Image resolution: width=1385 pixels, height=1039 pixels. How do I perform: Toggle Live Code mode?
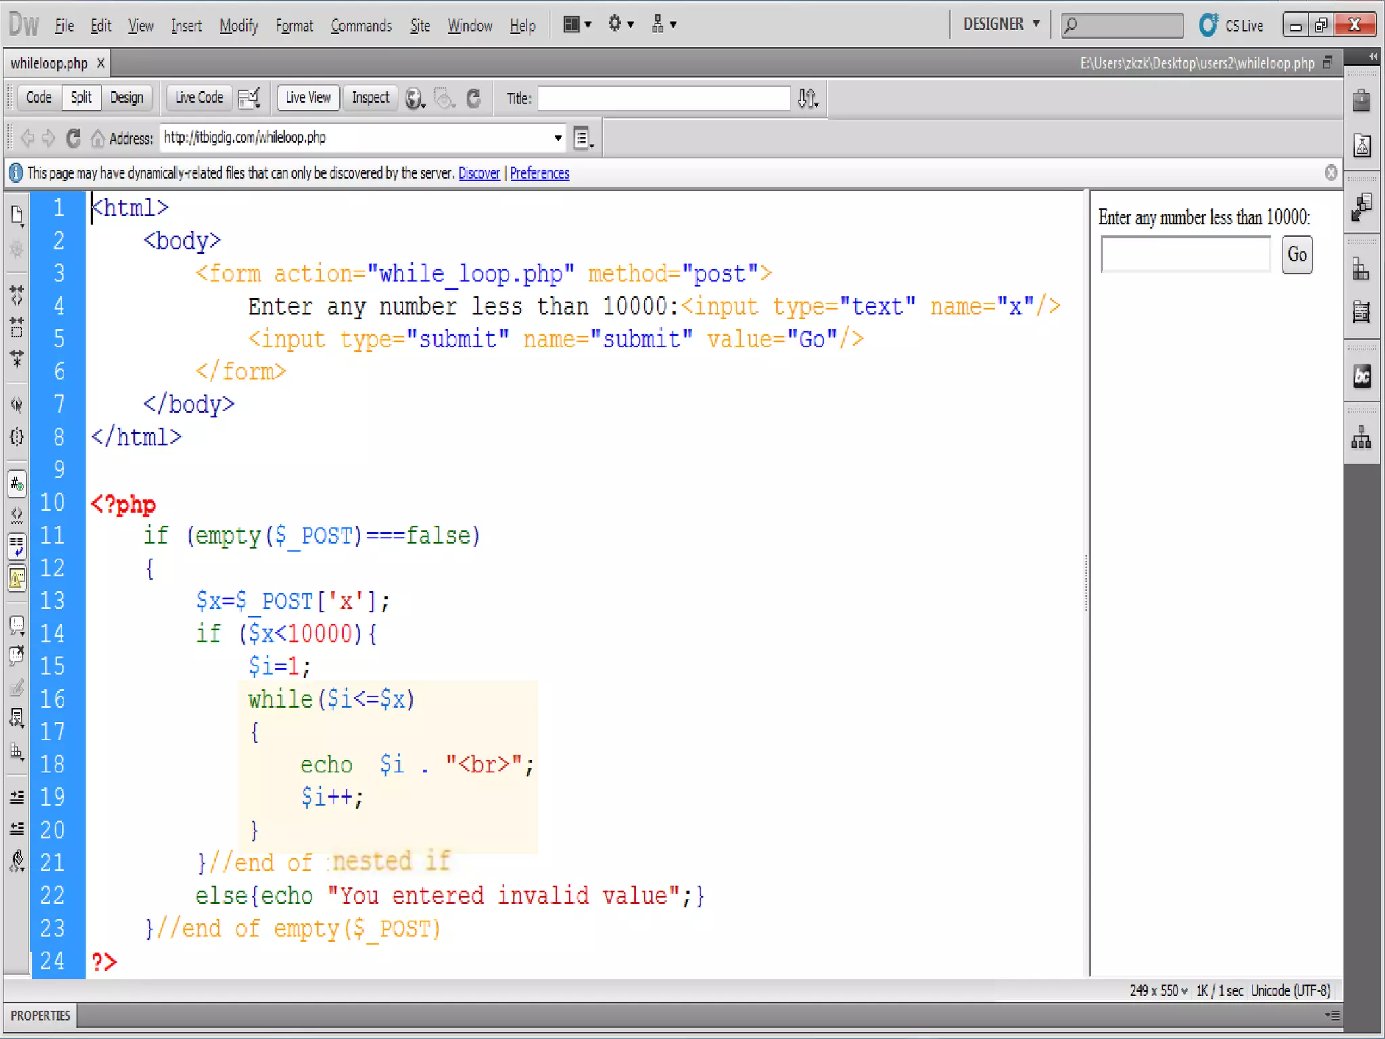click(199, 97)
